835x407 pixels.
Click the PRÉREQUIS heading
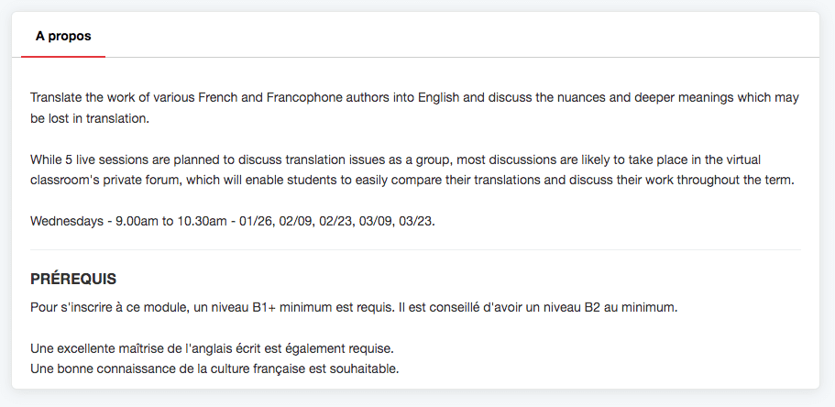coord(73,279)
